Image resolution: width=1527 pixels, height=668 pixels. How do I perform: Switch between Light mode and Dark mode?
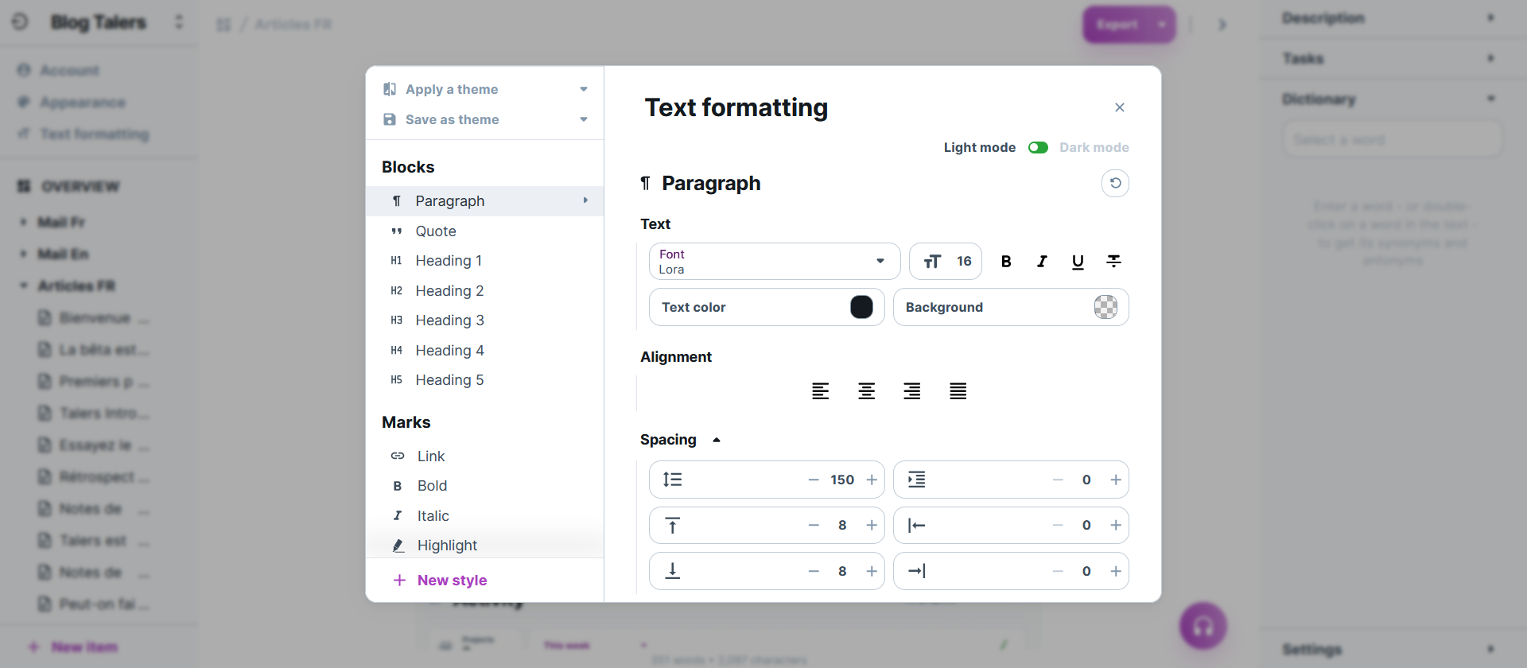pos(1038,148)
